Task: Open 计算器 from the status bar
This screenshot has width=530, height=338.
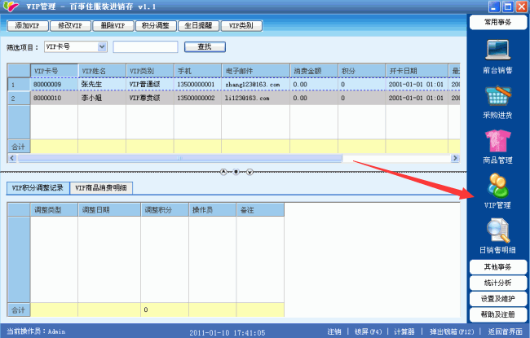Action: pyautogui.click(x=404, y=332)
